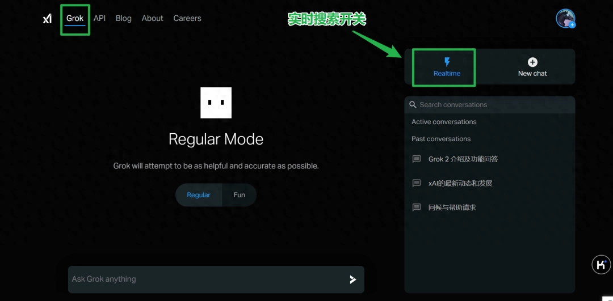This screenshot has width=613, height=301.
Task: Click the 'Regular Mode' heading text
Action: pyautogui.click(x=216, y=139)
